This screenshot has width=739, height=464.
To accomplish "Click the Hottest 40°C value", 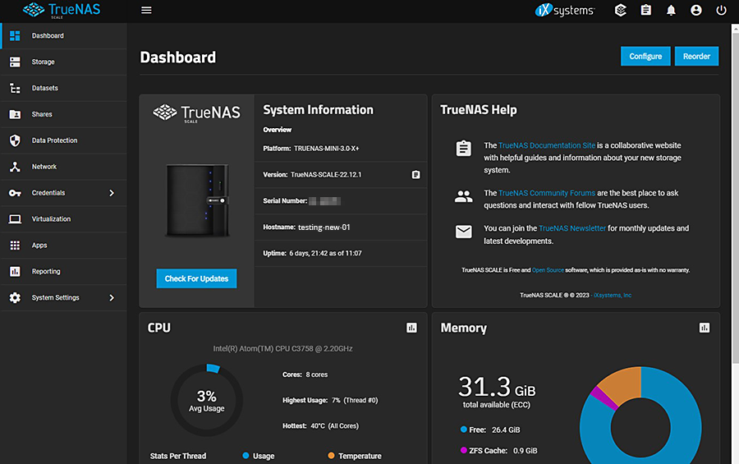I will pos(334,426).
